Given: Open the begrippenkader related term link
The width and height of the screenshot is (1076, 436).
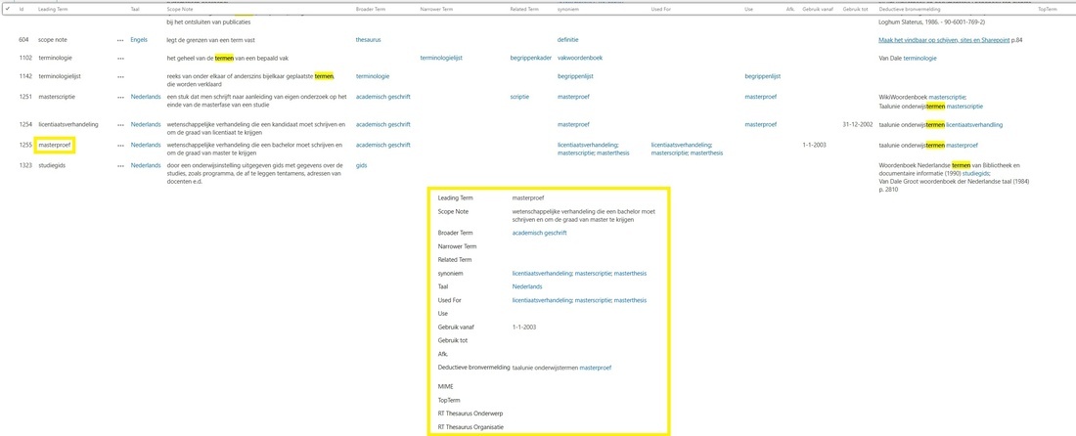Looking at the screenshot, I should point(530,59).
